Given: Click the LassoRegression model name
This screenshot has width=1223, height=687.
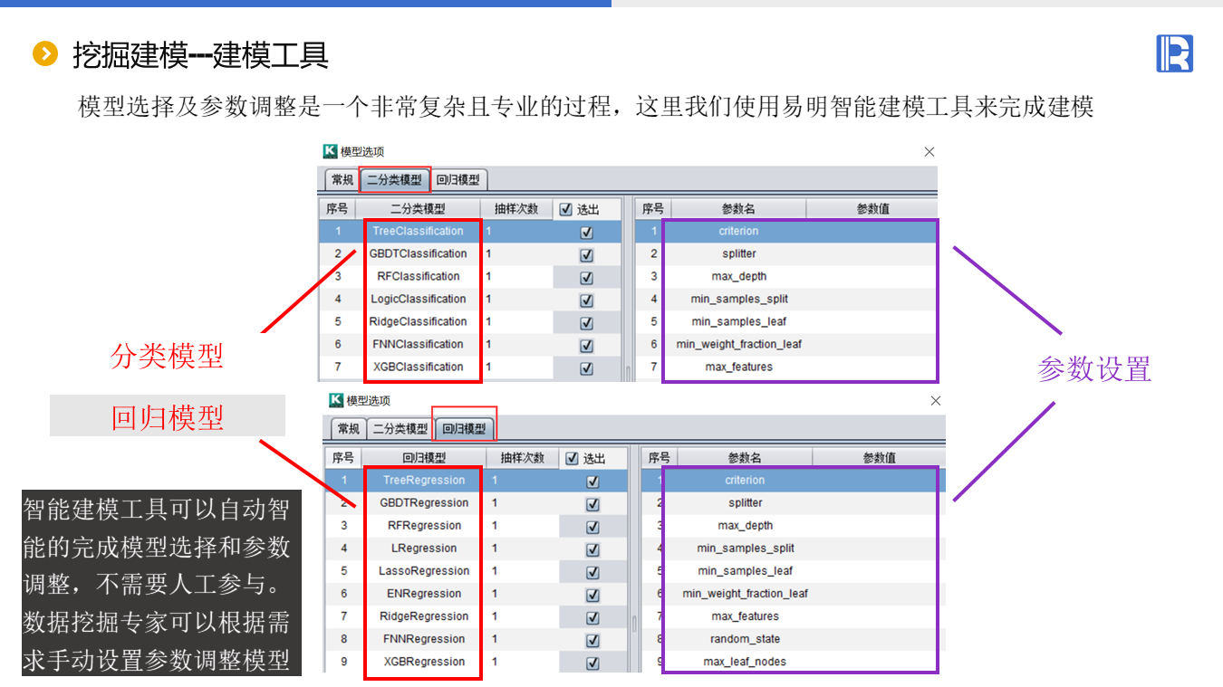Looking at the screenshot, I should click(424, 570).
